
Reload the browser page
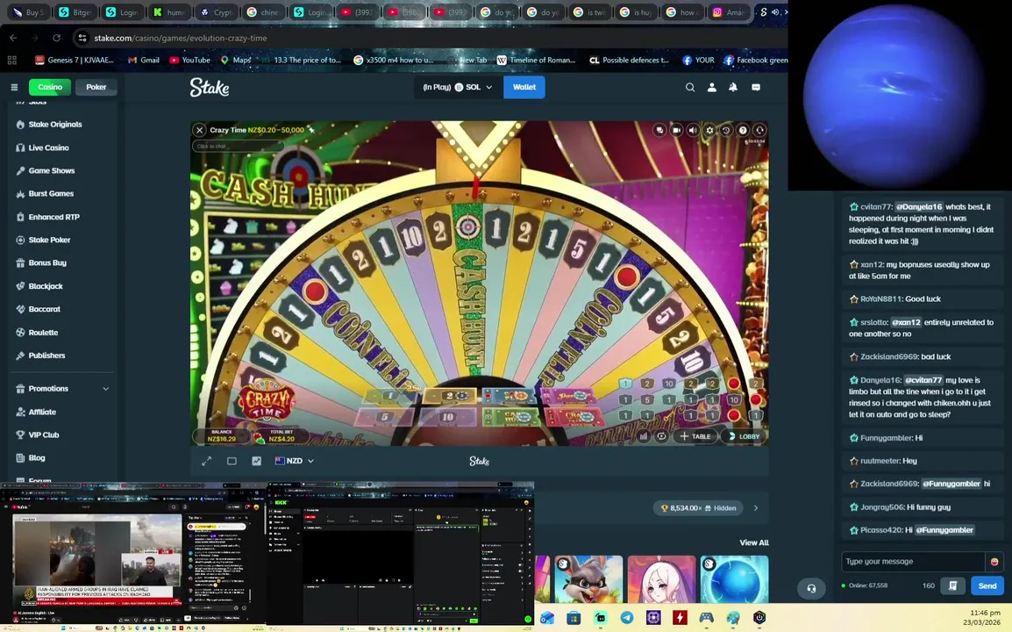click(x=57, y=38)
